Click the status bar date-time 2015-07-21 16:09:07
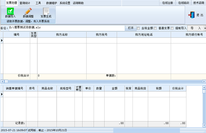Image resolution: width=206 pixels, height=133 pixels. (x=14, y=130)
